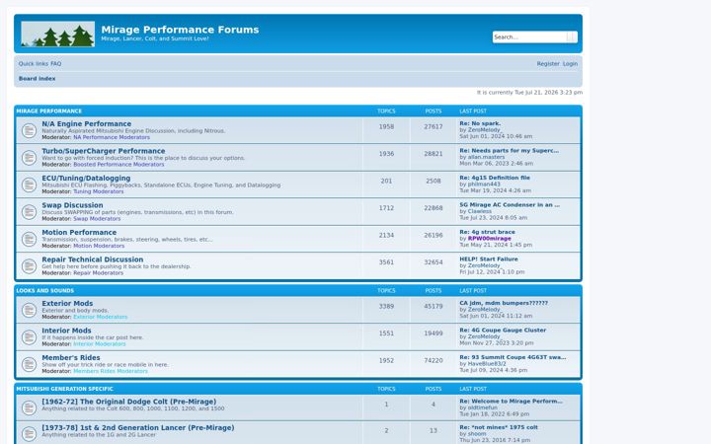The height and width of the screenshot is (444, 711).
Task: Click the N/A Engine Performance forum status icon
Action: click(x=29, y=130)
